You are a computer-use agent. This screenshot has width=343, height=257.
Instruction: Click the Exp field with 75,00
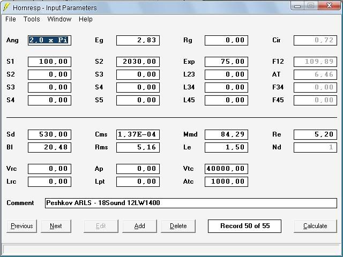tap(226, 62)
